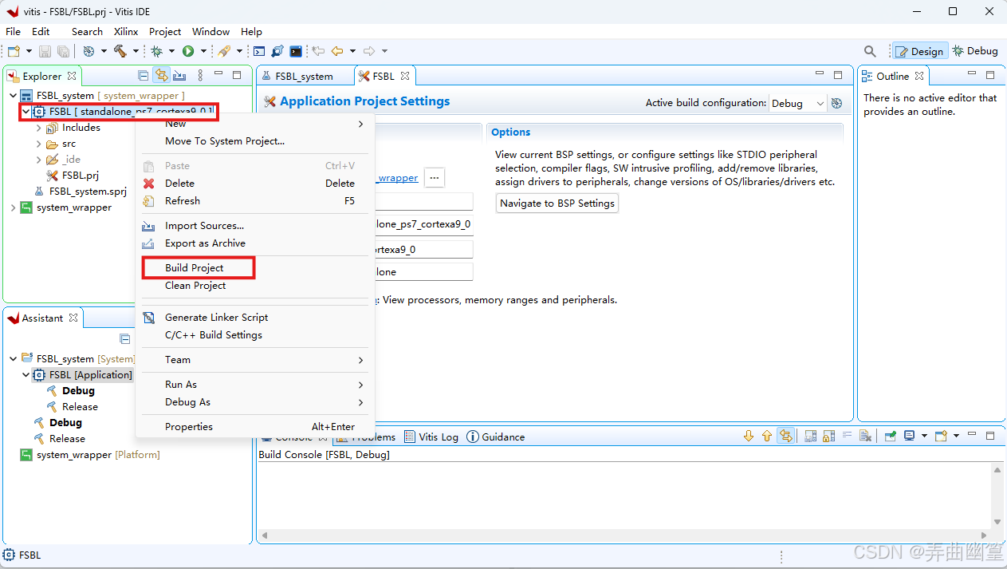
Task: Switch to the FSBL_system editor tab
Action: 304,77
